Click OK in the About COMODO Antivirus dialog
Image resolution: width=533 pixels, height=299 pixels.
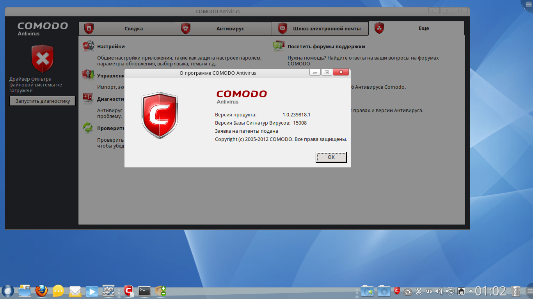tap(331, 157)
